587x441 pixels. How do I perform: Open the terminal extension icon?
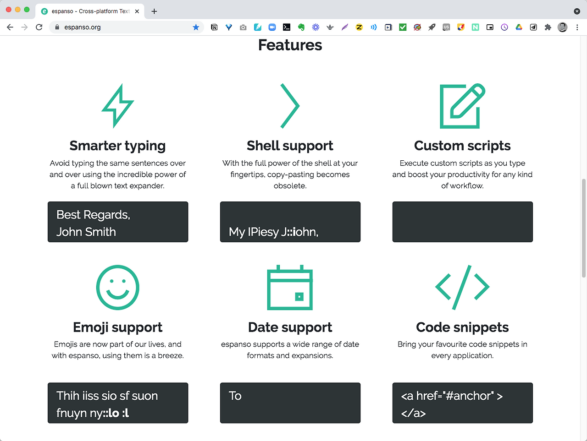(x=287, y=27)
